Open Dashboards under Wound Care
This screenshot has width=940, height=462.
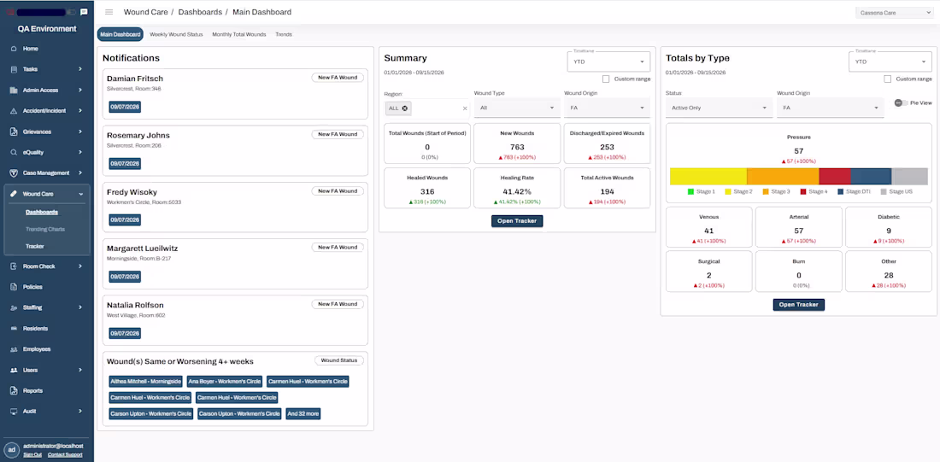click(41, 212)
